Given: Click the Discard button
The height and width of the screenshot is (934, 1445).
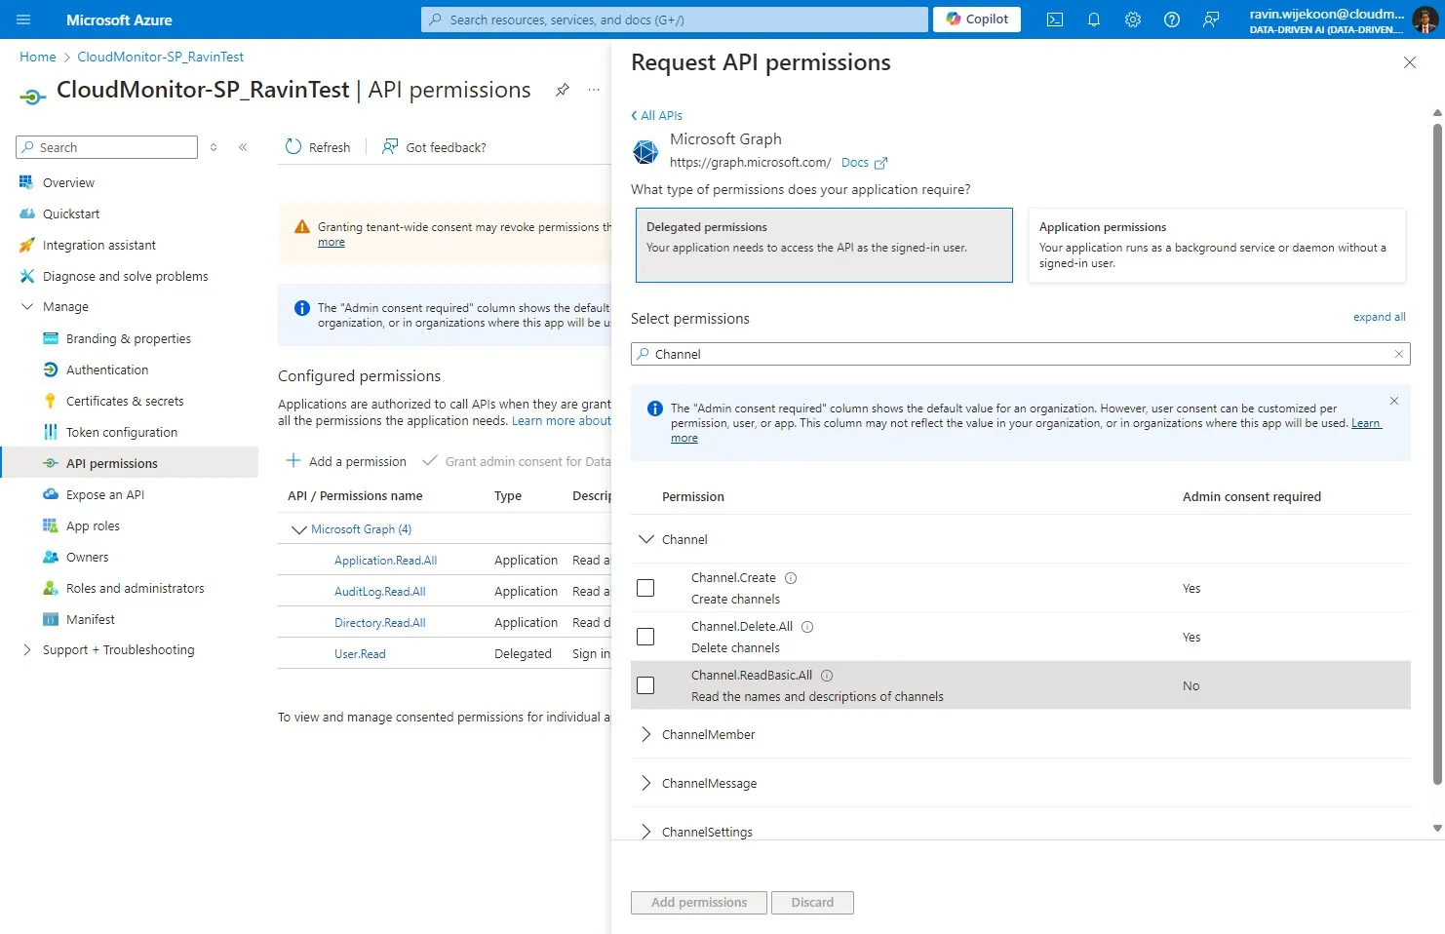Looking at the screenshot, I should [812, 902].
